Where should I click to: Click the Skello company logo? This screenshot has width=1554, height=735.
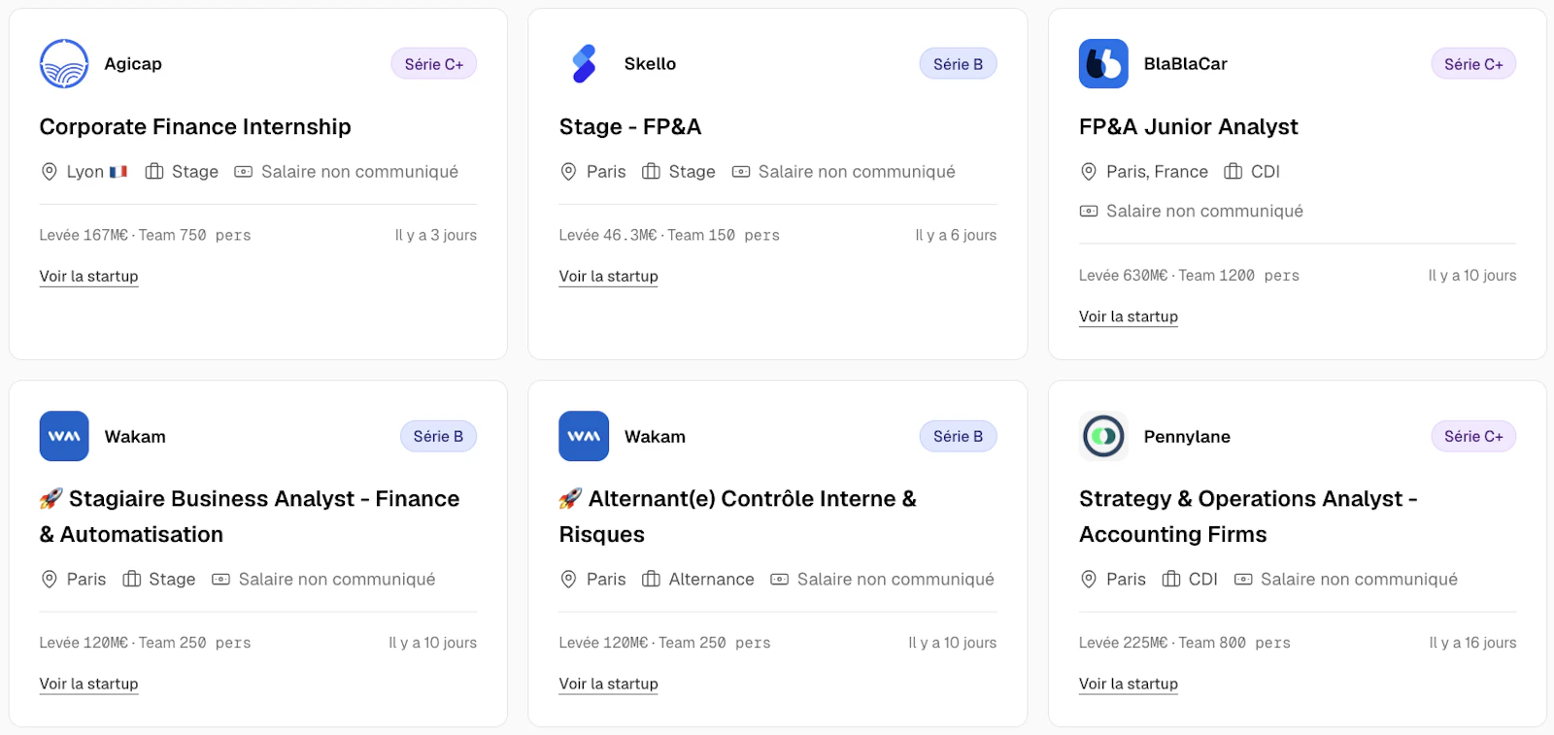point(584,64)
